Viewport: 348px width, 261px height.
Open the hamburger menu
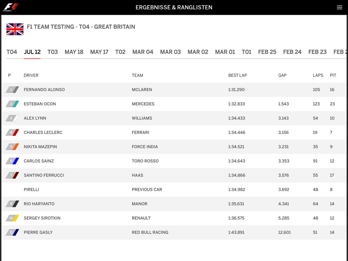click(x=340, y=8)
